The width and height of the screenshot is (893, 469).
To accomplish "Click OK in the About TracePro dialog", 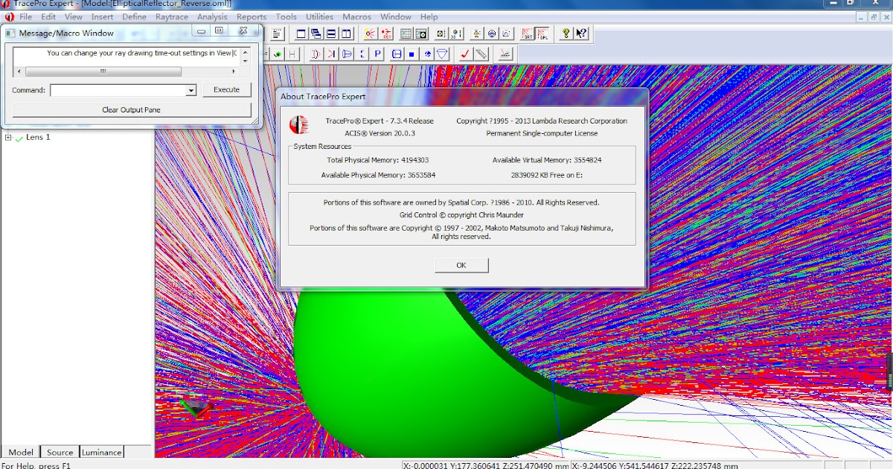I will pyautogui.click(x=461, y=265).
